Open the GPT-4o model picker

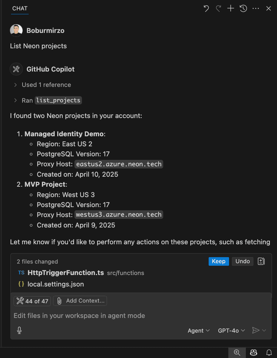pos(232,331)
